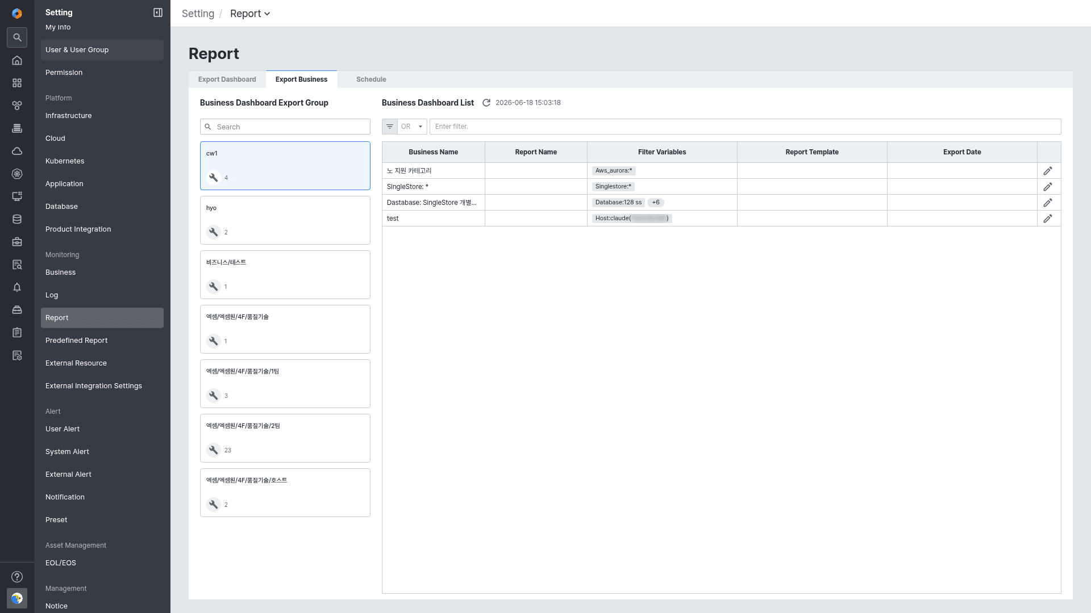Click the briefcase business icon
Viewport: 1091px width, 613px height.
[17, 242]
